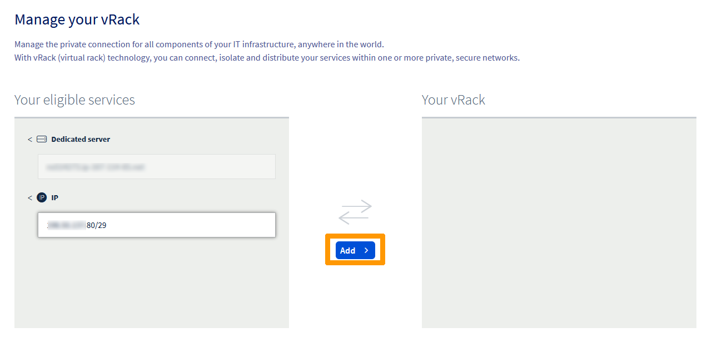Deselect the highlighted IP block 80/29
Screen dimensions: 707x342
pyautogui.click(x=156, y=225)
